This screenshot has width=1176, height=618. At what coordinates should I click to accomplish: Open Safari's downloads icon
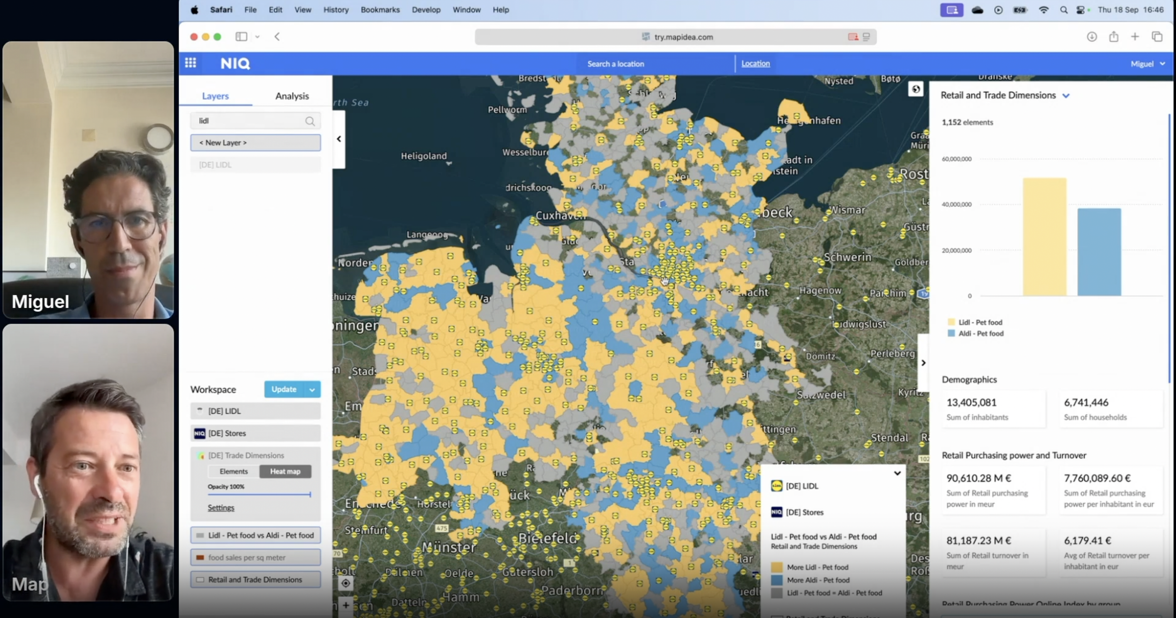[x=1092, y=37]
